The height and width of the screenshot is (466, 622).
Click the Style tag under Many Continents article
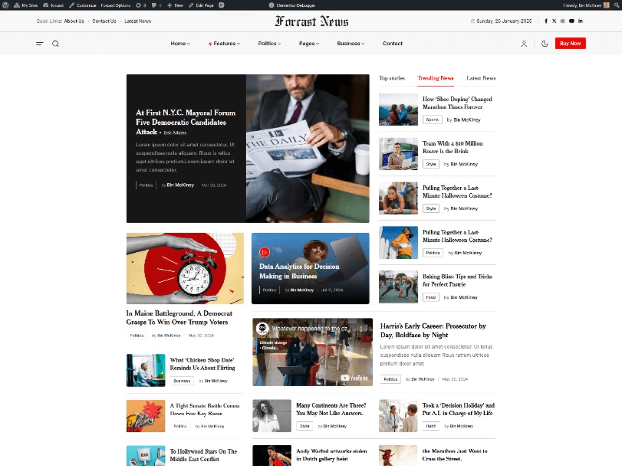[304, 426]
